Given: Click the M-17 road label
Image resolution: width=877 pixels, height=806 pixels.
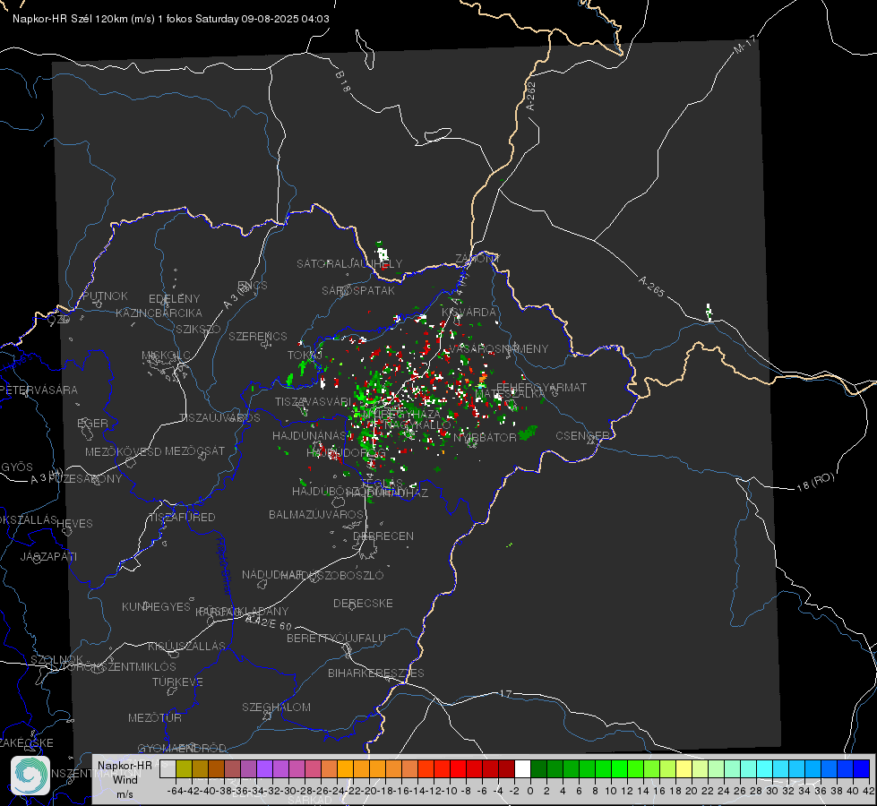Looking at the screenshot, I should coord(745,44).
